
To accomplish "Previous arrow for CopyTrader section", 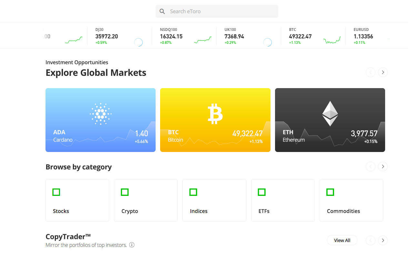I will [371, 240].
